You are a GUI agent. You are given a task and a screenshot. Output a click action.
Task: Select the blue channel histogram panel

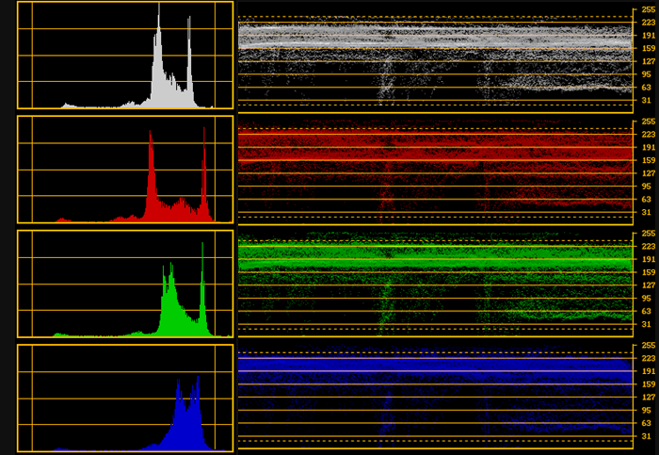coord(125,398)
